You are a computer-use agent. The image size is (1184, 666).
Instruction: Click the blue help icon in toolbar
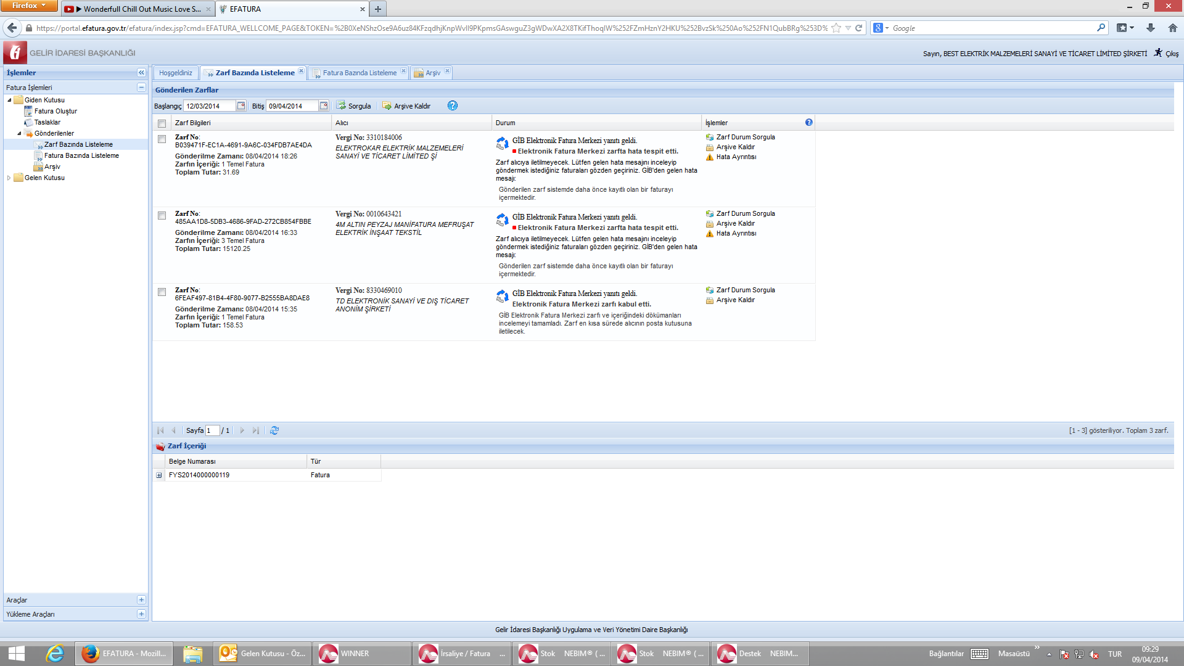[452, 105]
